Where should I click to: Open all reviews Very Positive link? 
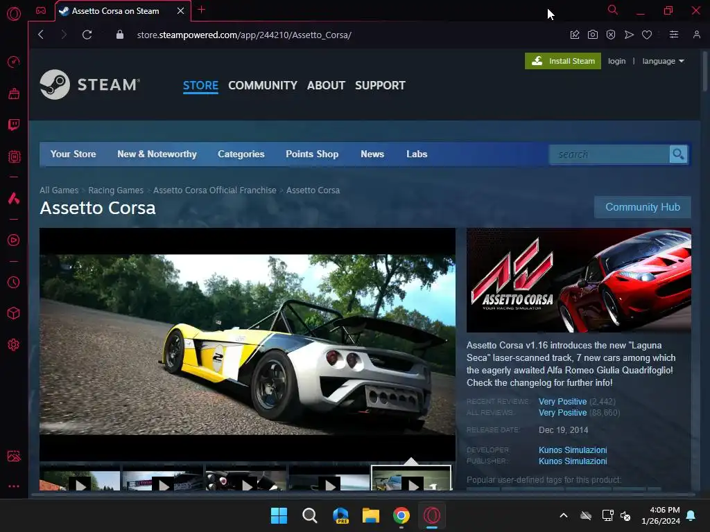[562, 413]
